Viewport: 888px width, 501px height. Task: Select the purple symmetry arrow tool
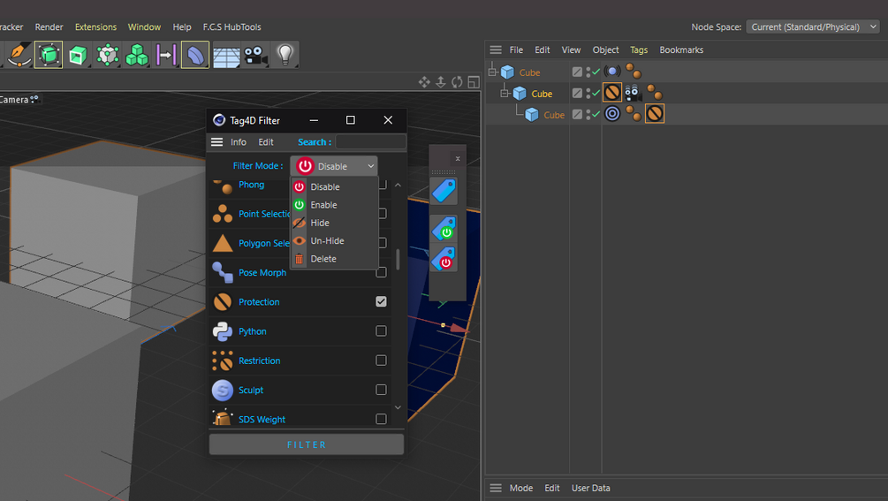[166, 55]
